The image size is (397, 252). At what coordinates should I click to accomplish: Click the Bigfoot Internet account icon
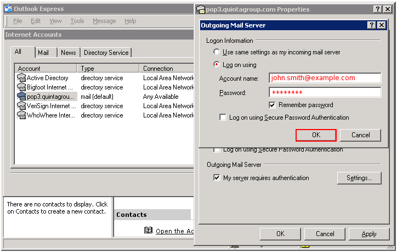[21, 87]
